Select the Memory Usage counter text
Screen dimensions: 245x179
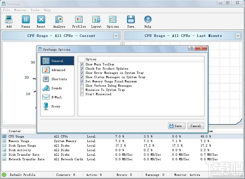(x=19, y=141)
